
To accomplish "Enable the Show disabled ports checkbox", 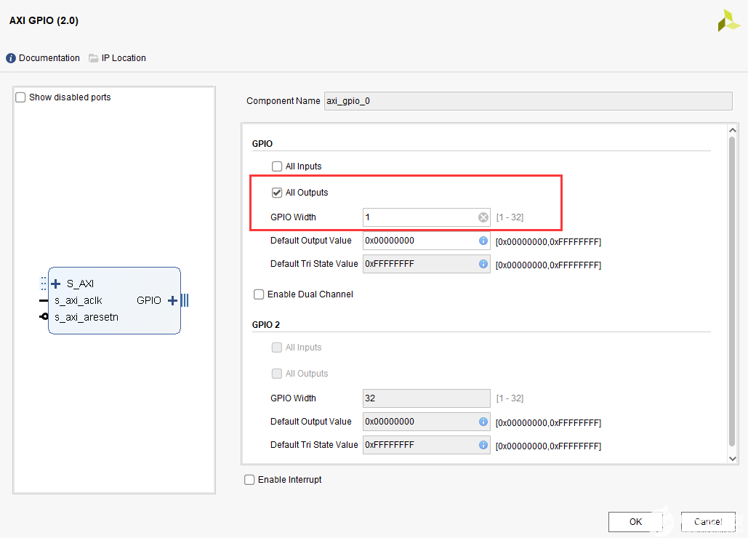I will [x=20, y=97].
